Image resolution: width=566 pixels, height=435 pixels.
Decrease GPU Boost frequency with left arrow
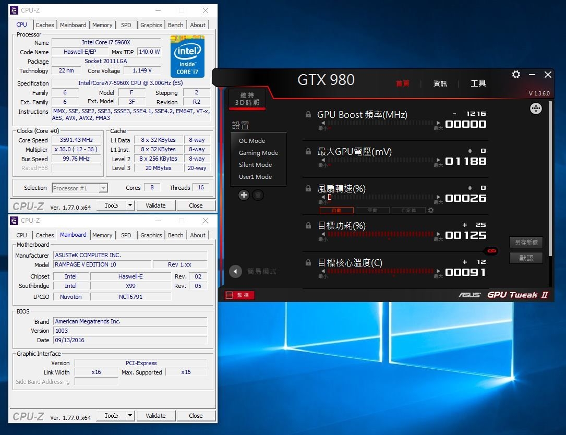tap(323, 123)
